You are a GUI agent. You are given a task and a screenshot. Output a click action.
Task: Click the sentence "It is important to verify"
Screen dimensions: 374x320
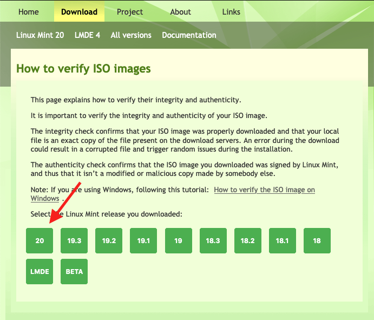click(x=149, y=115)
